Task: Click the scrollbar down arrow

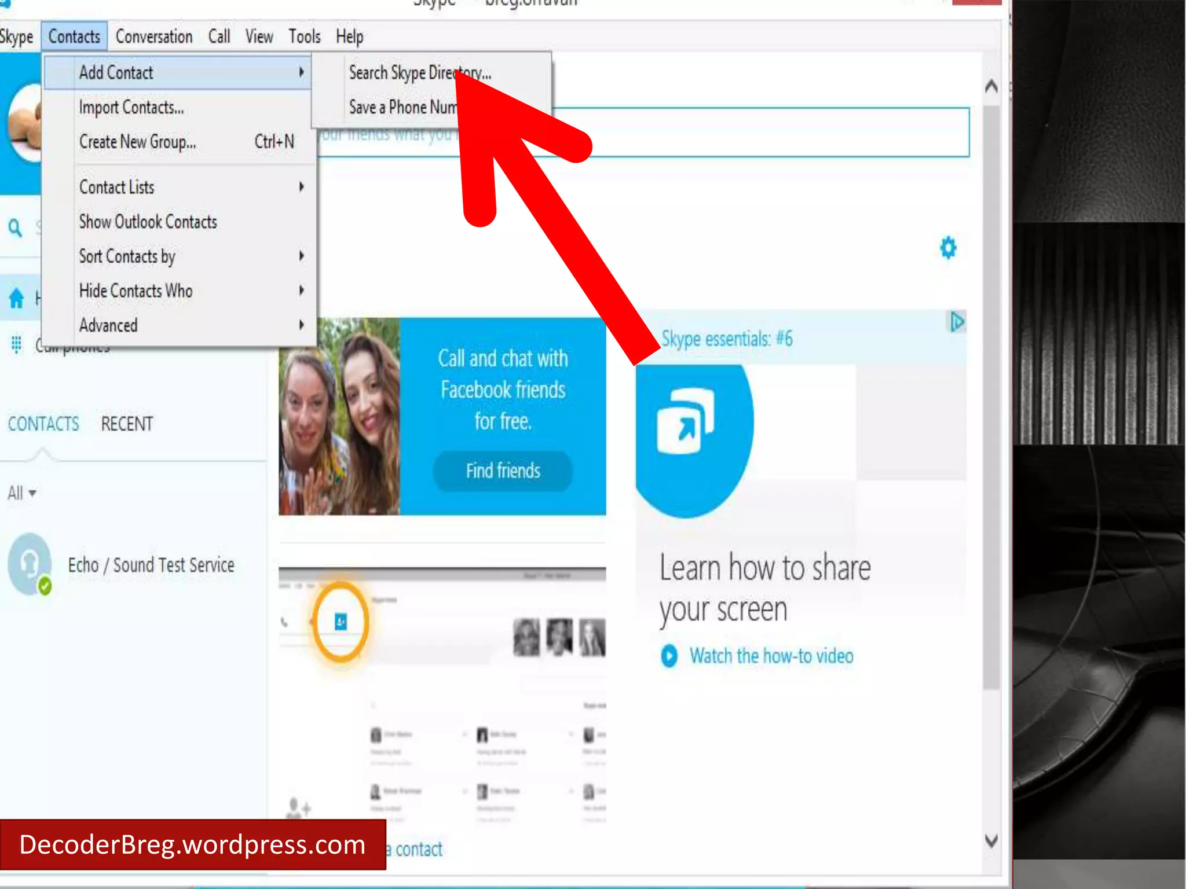Action: pos(991,840)
